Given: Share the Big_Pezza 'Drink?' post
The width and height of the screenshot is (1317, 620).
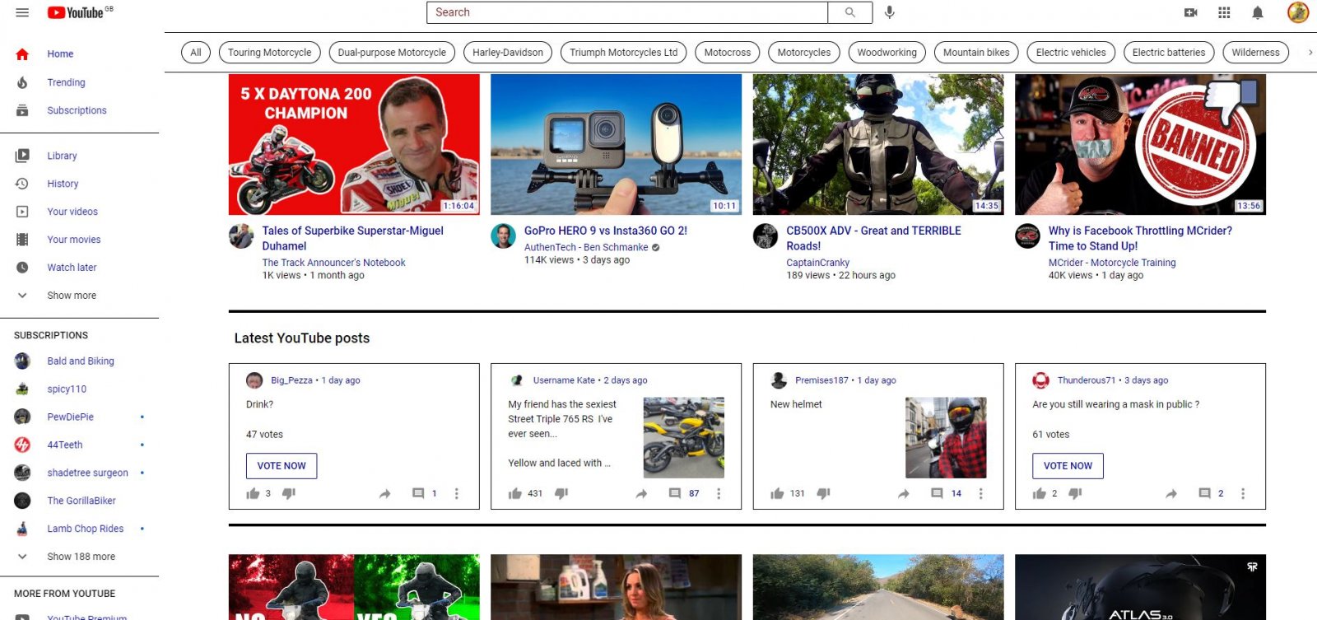Looking at the screenshot, I should coord(384,493).
